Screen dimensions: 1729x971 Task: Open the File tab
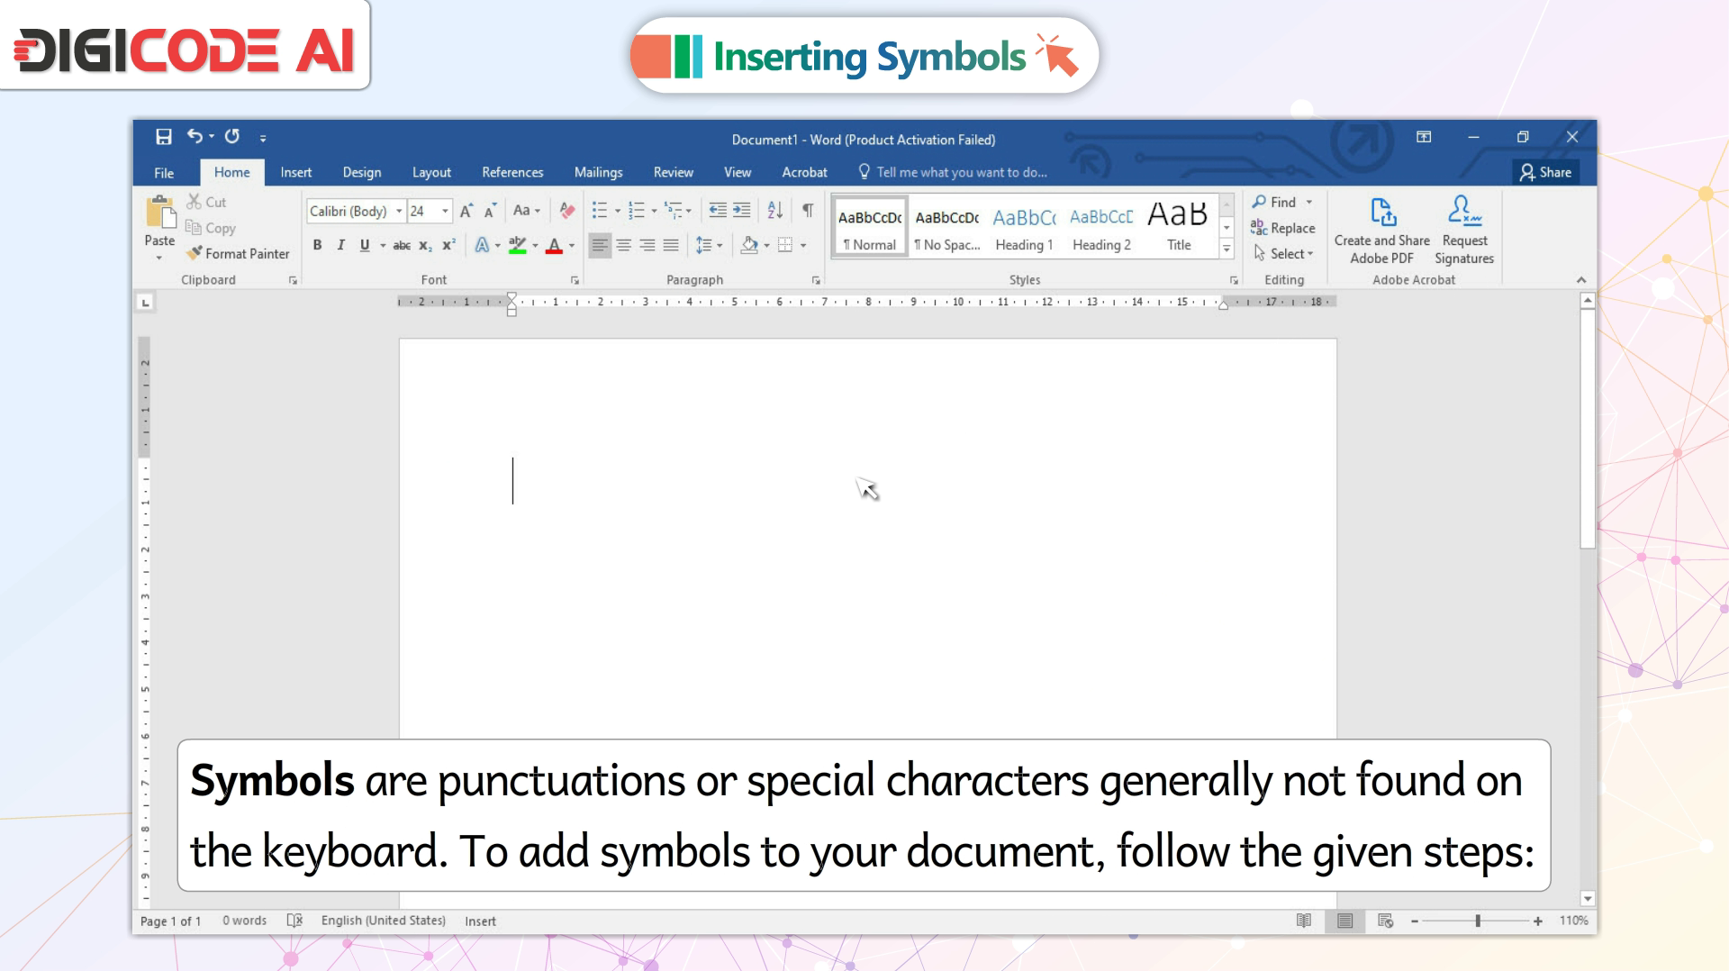[164, 172]
